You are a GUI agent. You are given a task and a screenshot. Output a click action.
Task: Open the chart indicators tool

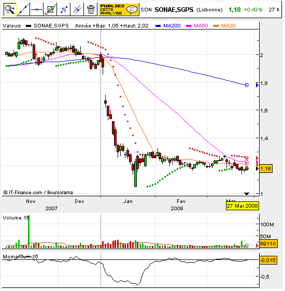[50, 9]
